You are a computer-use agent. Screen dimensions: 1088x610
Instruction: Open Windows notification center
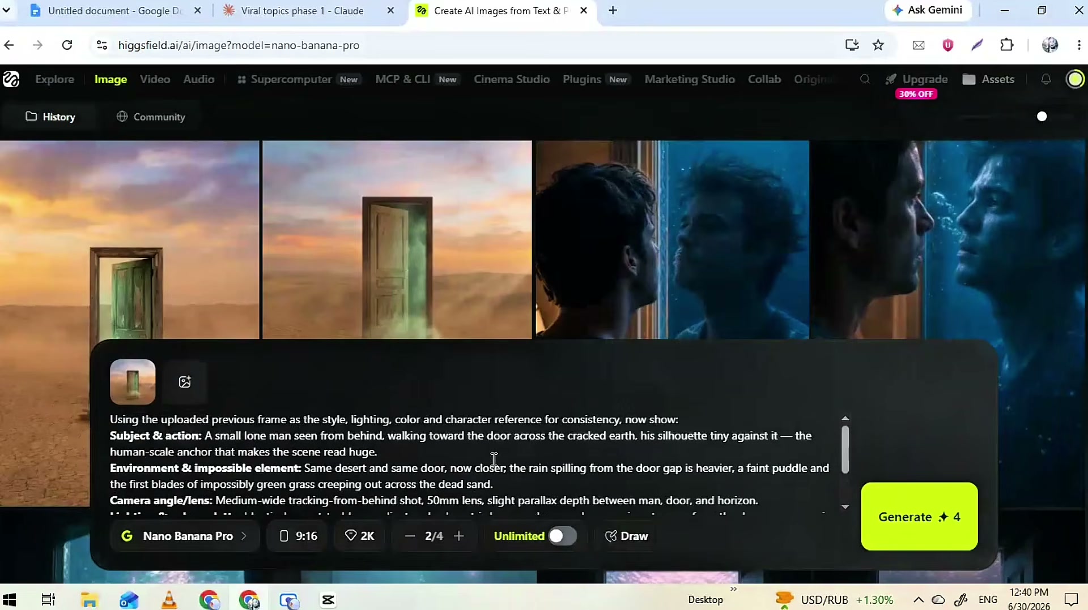1071,600
